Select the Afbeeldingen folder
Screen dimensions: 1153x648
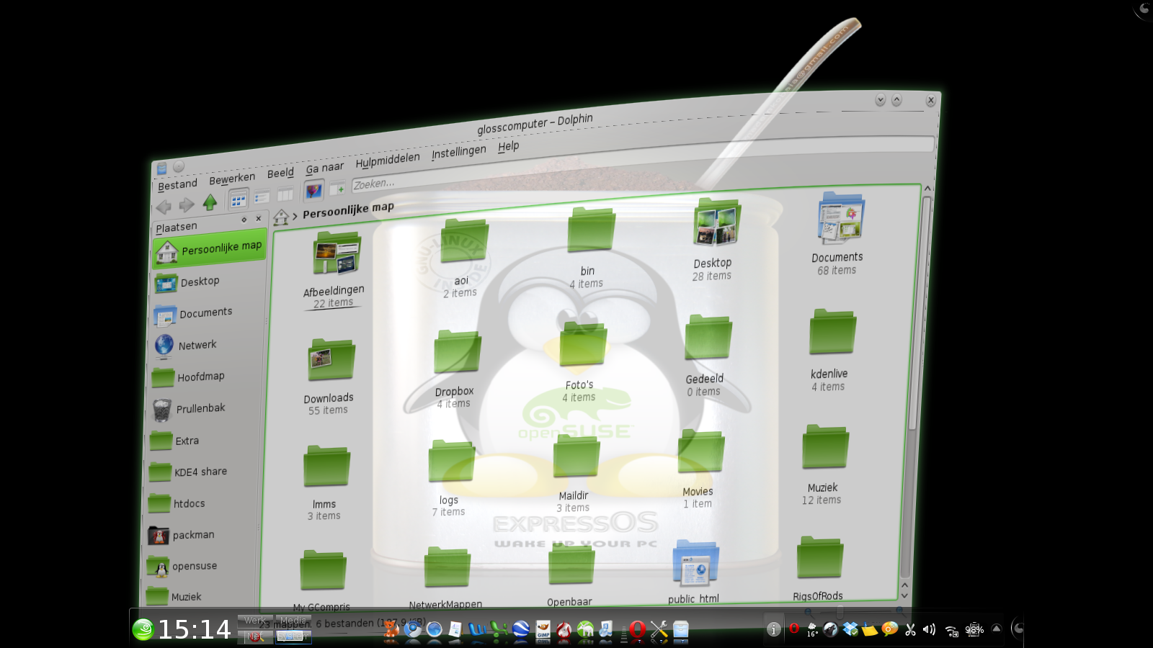[x=335, y=270]
